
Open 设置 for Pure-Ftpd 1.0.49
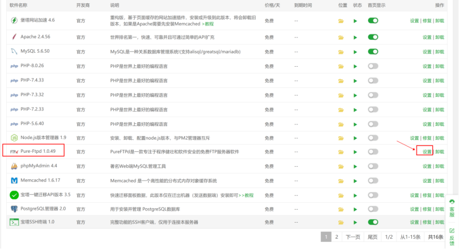(427, 152)
